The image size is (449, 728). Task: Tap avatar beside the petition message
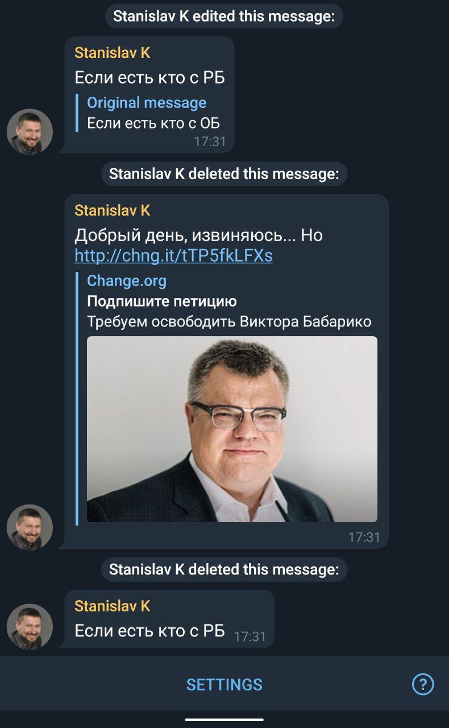tap(30, 527)
